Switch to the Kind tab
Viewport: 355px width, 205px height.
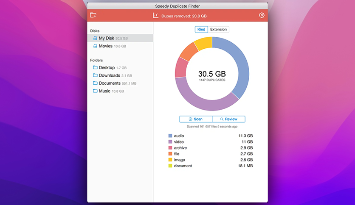coord(201,29)
